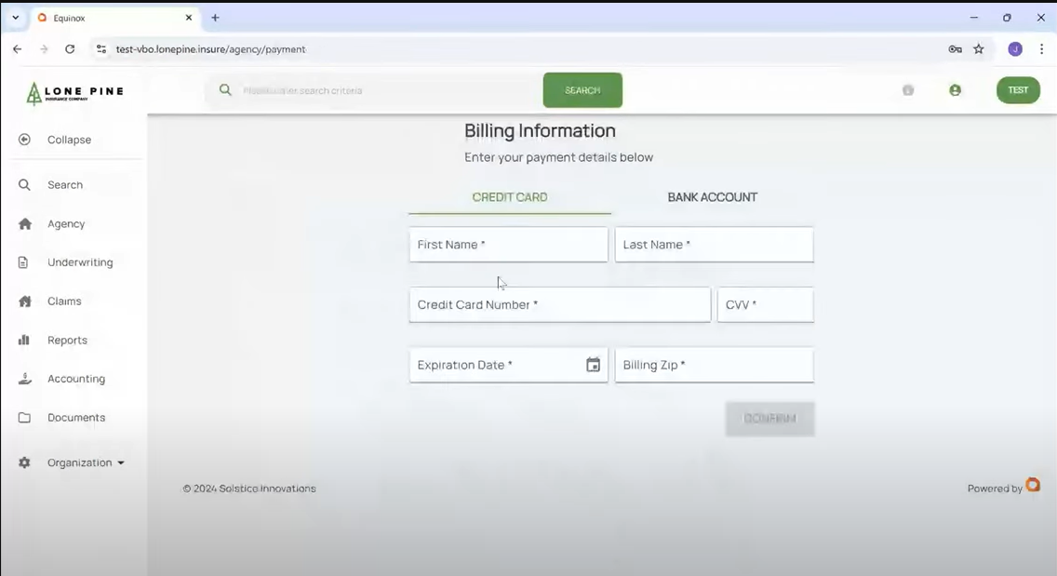Click the Powered by logo in the footer
This screenshot has height=576, width=1057.
point(1033,485)
